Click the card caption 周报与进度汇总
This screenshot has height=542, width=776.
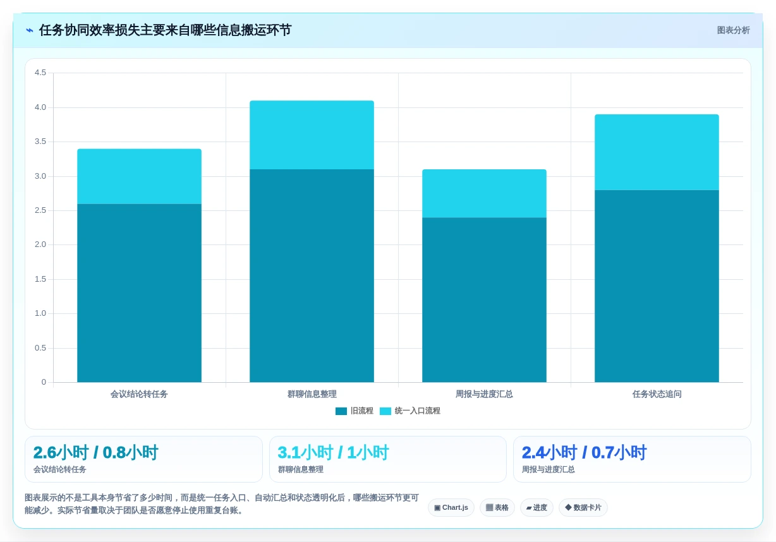(549, 470)
